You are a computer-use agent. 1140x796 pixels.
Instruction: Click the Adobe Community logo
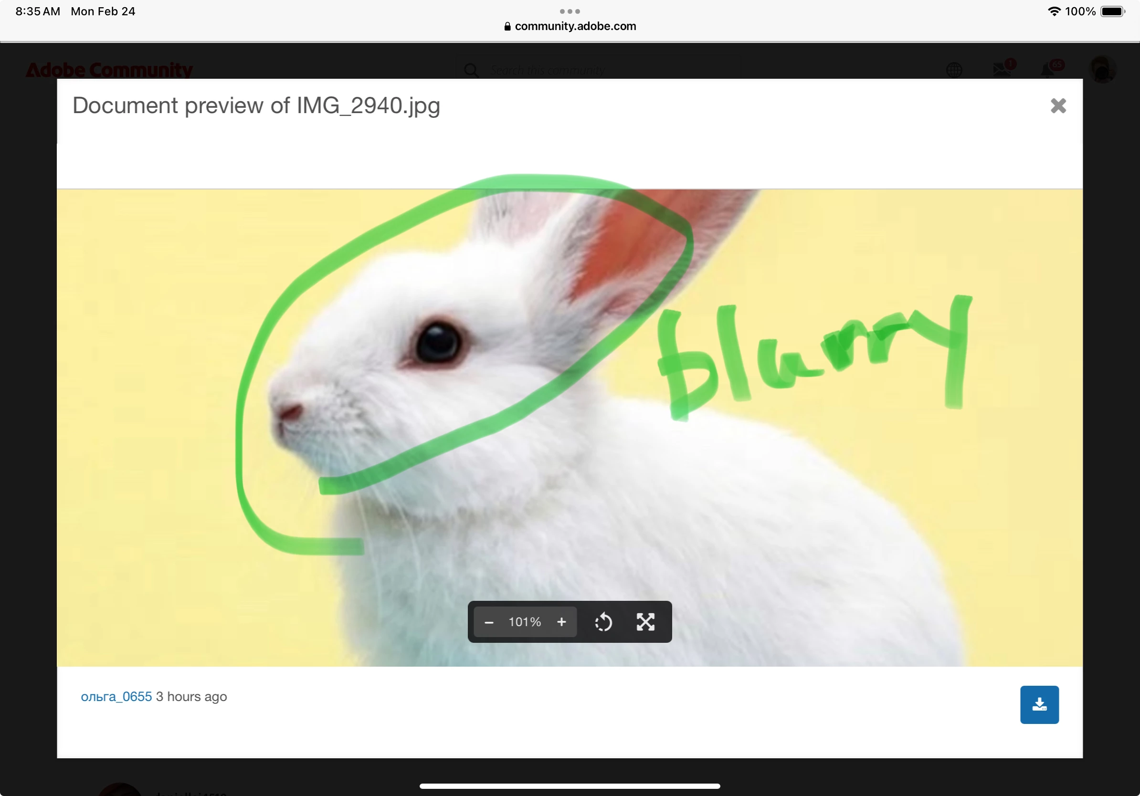109,70
